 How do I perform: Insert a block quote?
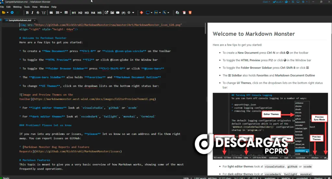51,13
